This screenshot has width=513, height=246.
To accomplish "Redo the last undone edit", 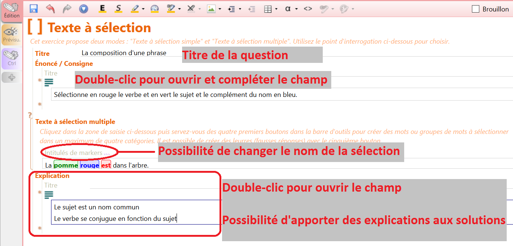I will [x=67, y=9].
